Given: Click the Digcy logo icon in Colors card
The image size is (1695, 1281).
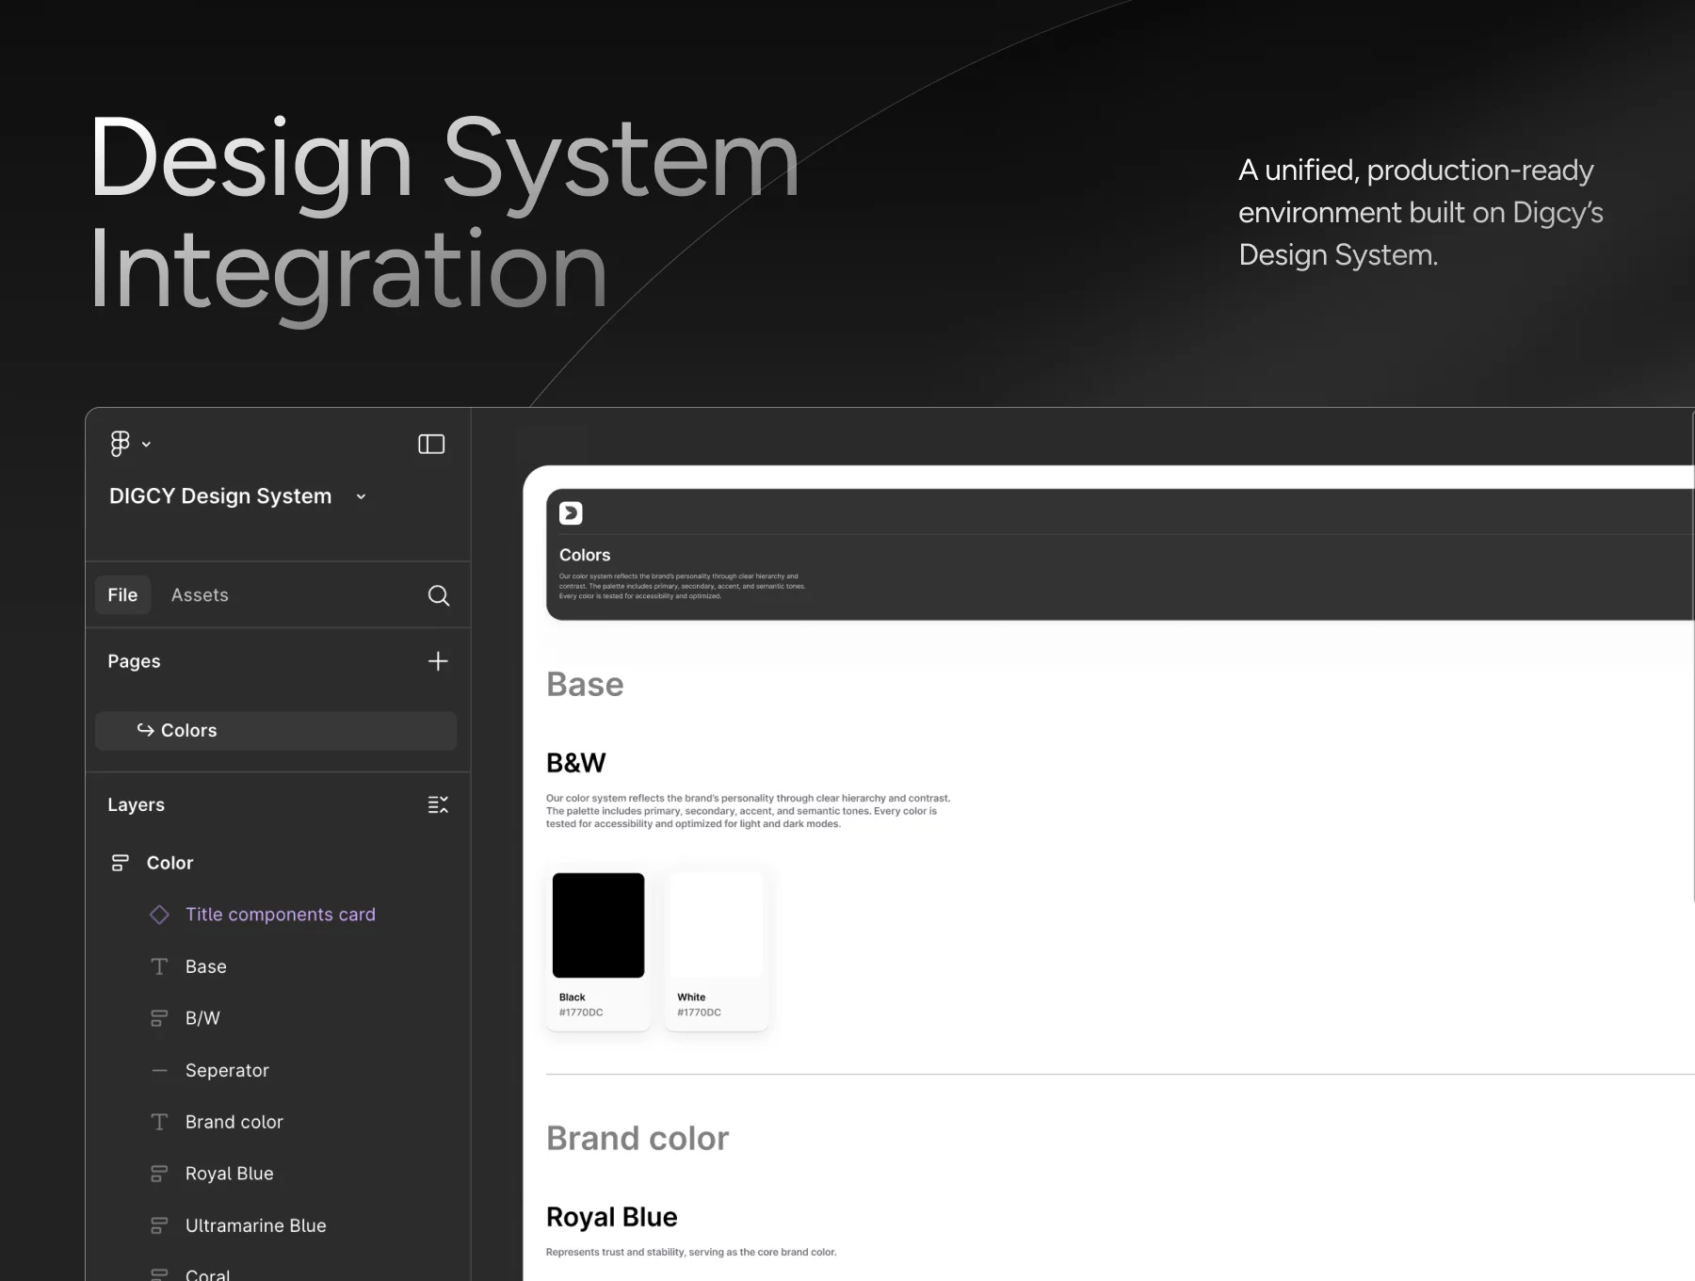Looking at the screenshot, I should coord(571,513).
